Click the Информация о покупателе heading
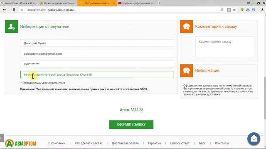The width and height of the screenshot is (266, 149). tap(44, 26)
